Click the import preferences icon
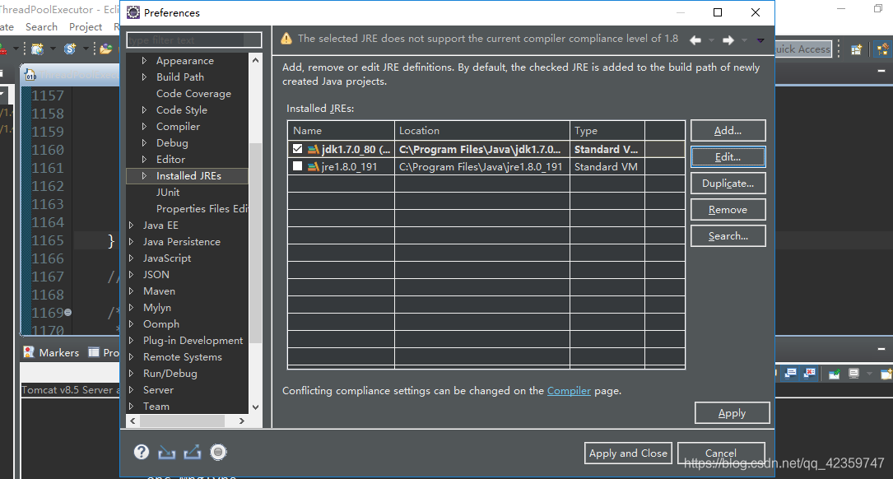The width and height of the screenshot is (893, 479). pyautogui.click(x=167, y=452)
